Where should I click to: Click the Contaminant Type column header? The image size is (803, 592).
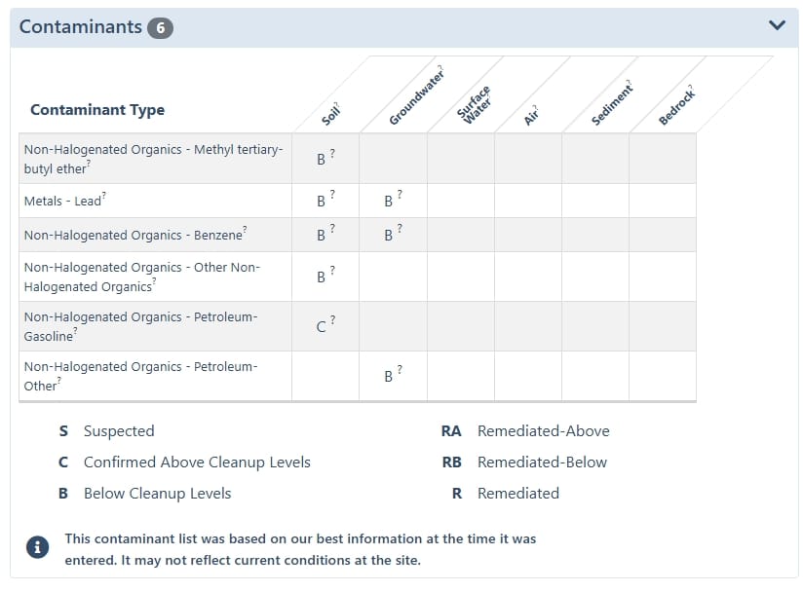pos(97,110)
